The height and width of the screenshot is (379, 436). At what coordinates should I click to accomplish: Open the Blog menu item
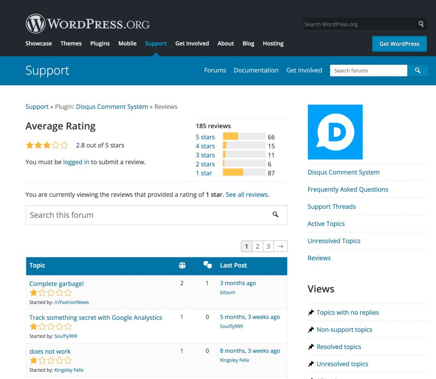pos(248,43)
